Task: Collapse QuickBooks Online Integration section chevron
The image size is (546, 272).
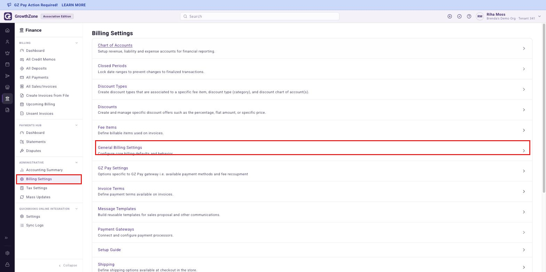Action: click(77, 209)
